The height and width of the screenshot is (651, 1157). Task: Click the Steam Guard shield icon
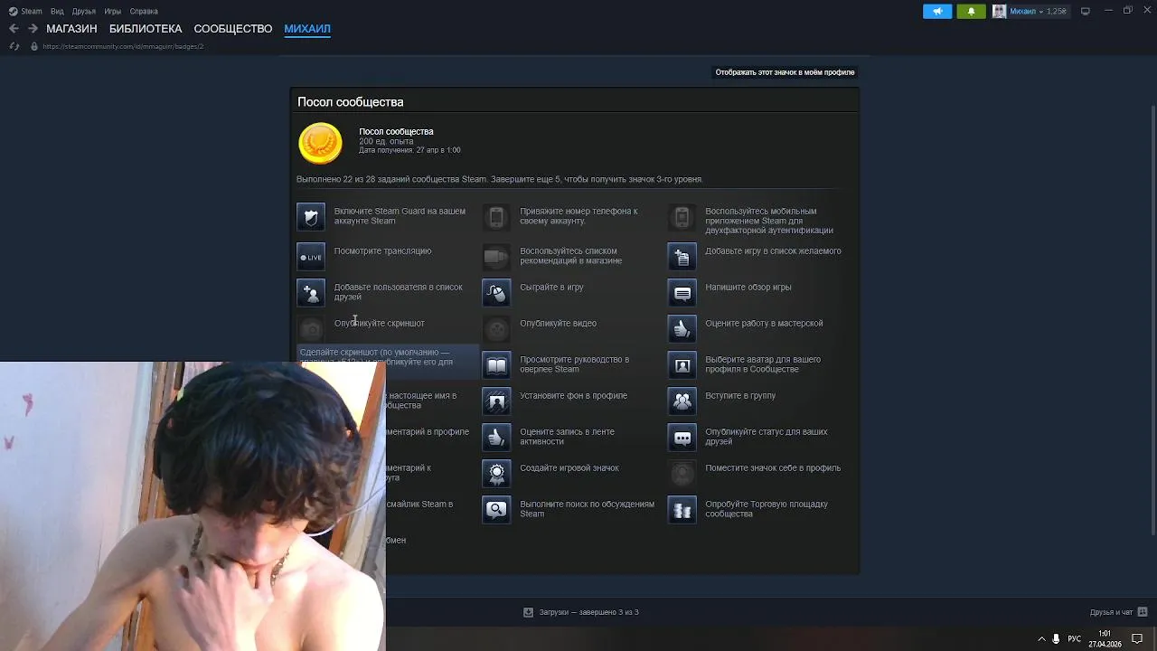point(311,217)
